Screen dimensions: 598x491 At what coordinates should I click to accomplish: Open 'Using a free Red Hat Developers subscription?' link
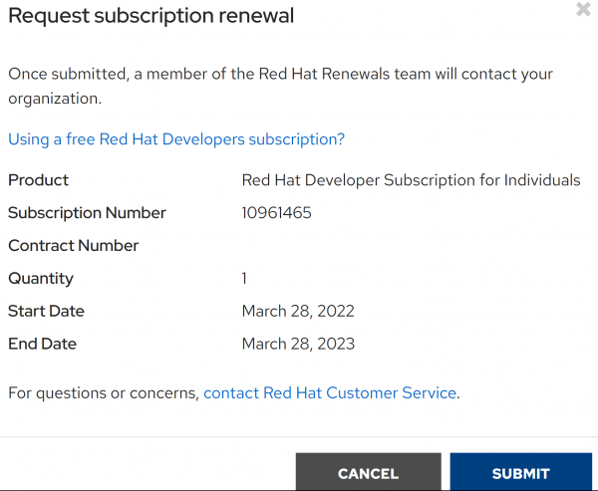click(x=176, y=139)
